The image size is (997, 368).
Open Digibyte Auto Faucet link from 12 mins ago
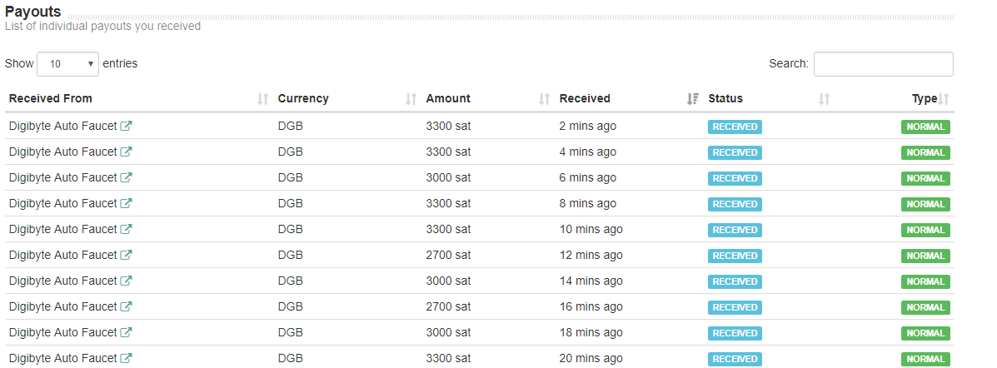click(63, 255)
